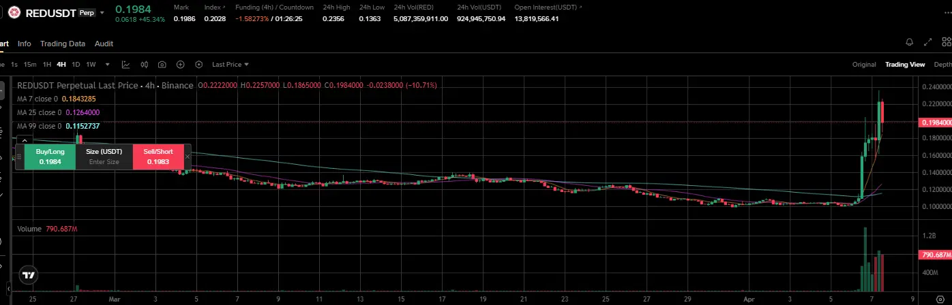Expand chart to fullscreen arrows icon
The width and height of the screenshot is (952, 305).
point(927,43)
